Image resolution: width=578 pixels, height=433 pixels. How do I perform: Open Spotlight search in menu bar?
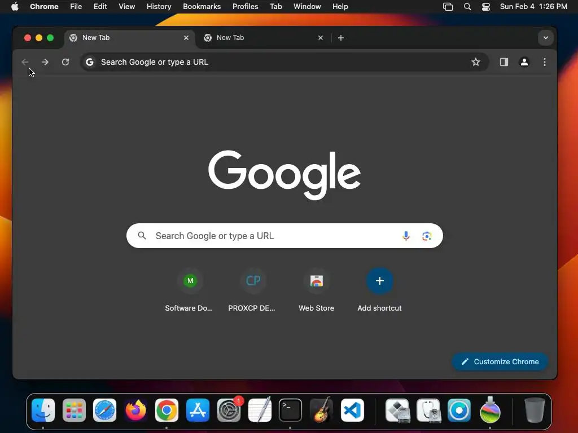click(467, 7)
